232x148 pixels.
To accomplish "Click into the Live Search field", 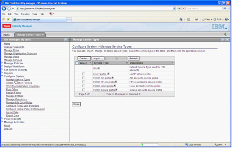I will [205, 9].
